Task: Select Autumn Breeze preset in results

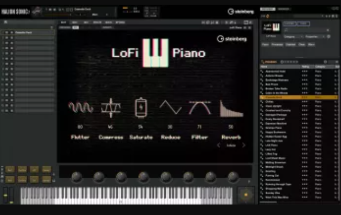Action: pos(299,76)
